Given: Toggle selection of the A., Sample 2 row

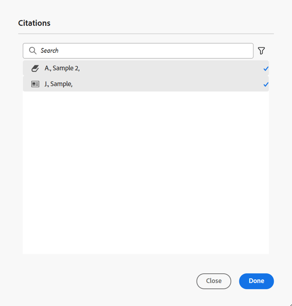Looking at the screenshot, I should point(146,68).
